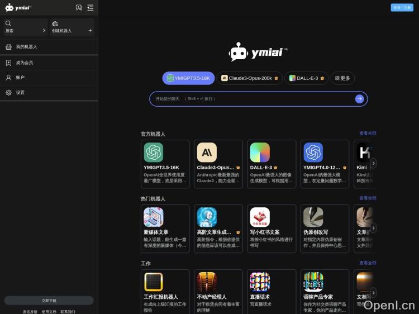Screen dimensions: 419x314
Task: Open the 发送反馈 link in the footer
Action: coord(30,312)
